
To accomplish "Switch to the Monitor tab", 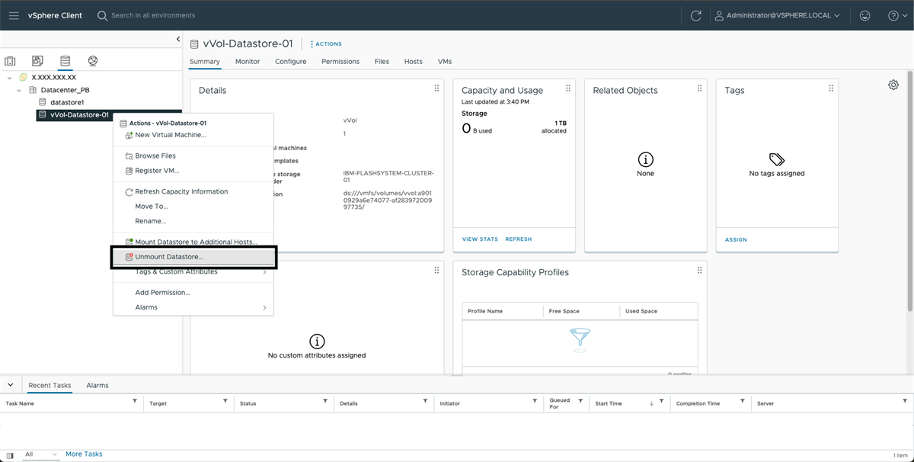I will [248, 61].
